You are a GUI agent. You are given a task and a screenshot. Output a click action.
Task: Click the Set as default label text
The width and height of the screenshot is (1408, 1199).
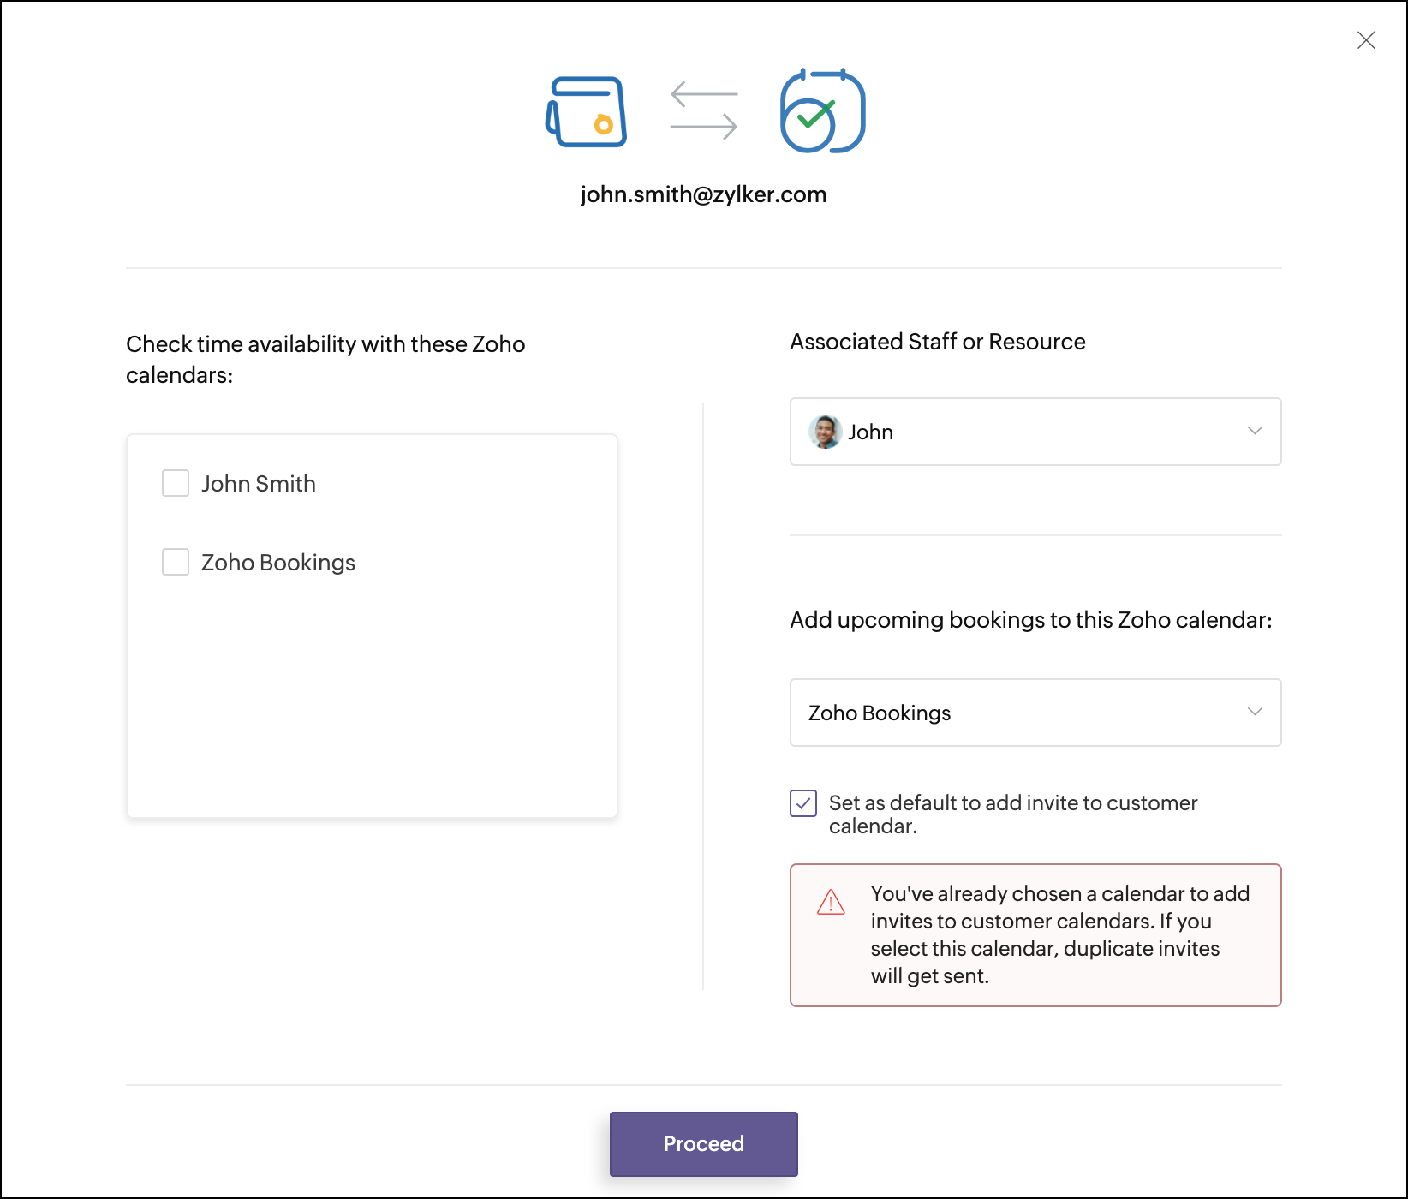(1013, 814)
